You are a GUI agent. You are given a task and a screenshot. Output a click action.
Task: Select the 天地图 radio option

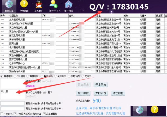pos(83,76)
